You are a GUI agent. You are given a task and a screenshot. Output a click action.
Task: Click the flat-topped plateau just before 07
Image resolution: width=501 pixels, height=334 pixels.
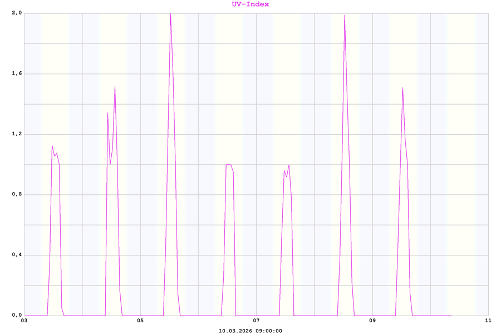point(229,165)
